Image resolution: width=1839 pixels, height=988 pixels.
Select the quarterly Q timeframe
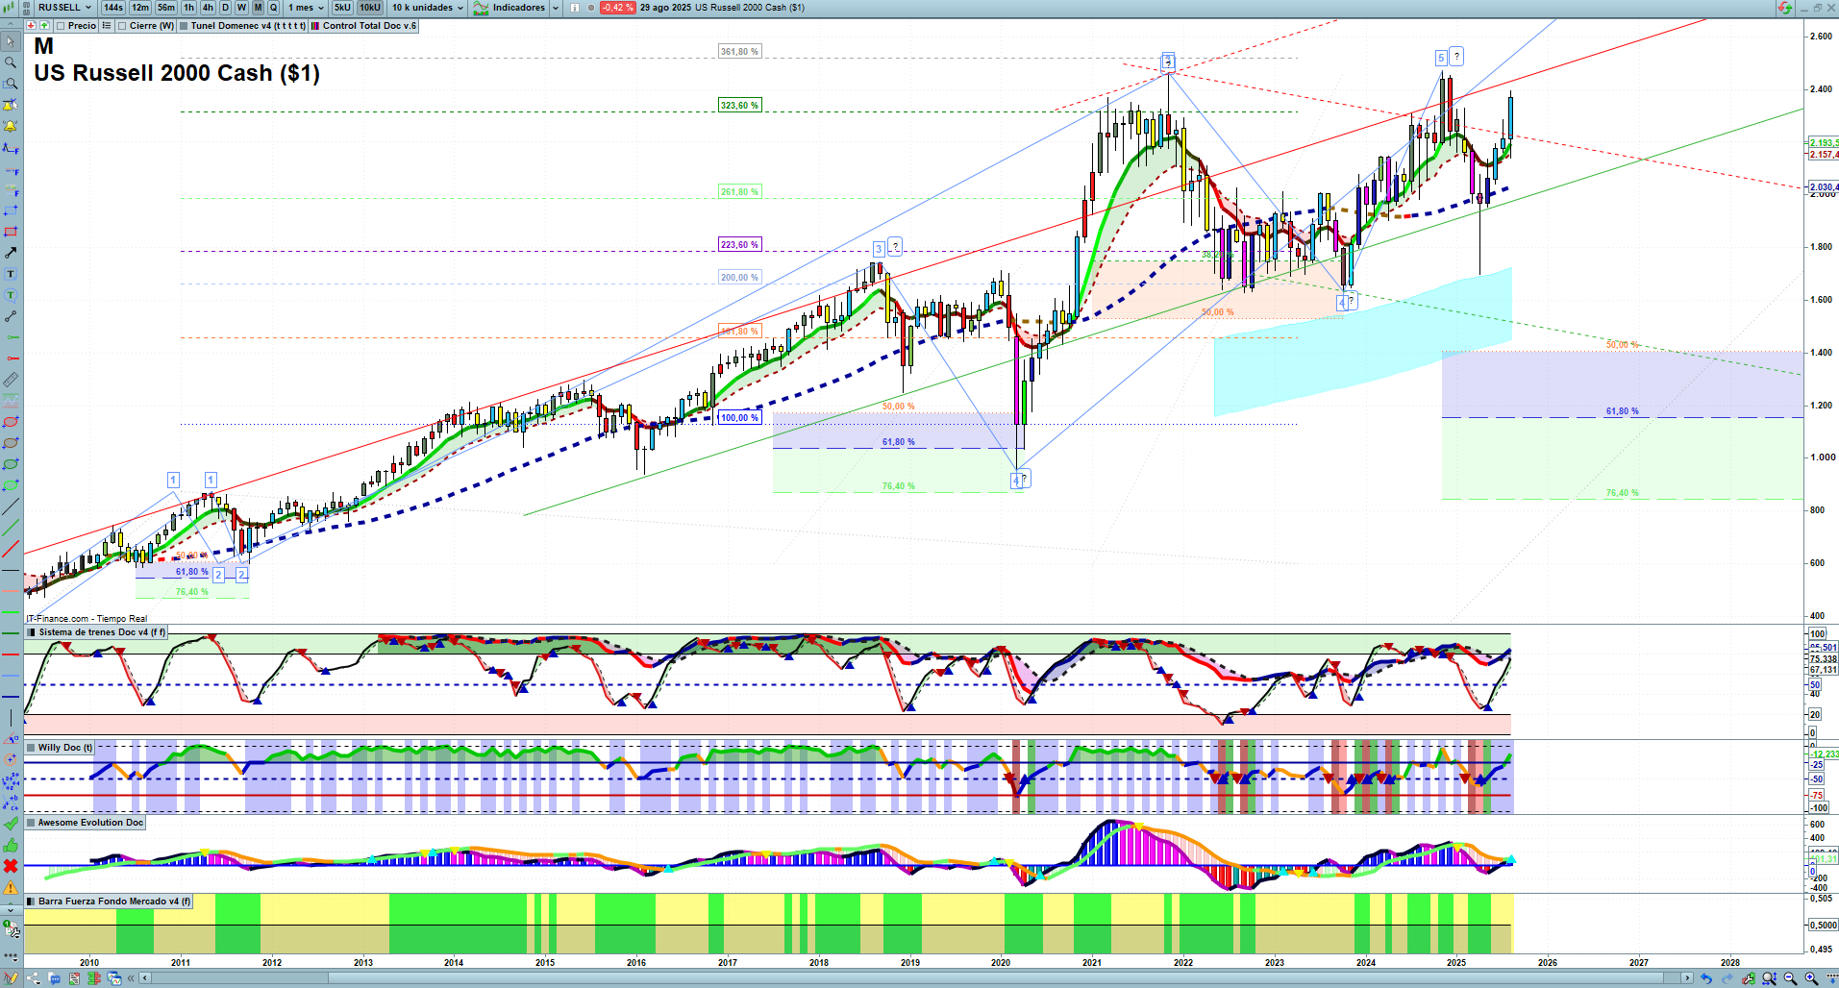pos(274,8)
